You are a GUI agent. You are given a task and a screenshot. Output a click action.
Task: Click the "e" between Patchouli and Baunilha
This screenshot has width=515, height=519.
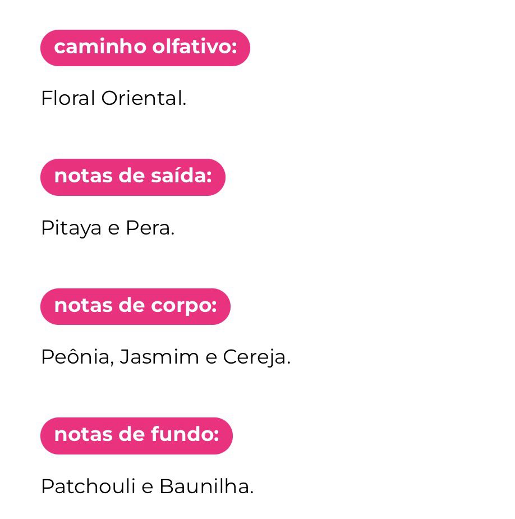point(147,487)
